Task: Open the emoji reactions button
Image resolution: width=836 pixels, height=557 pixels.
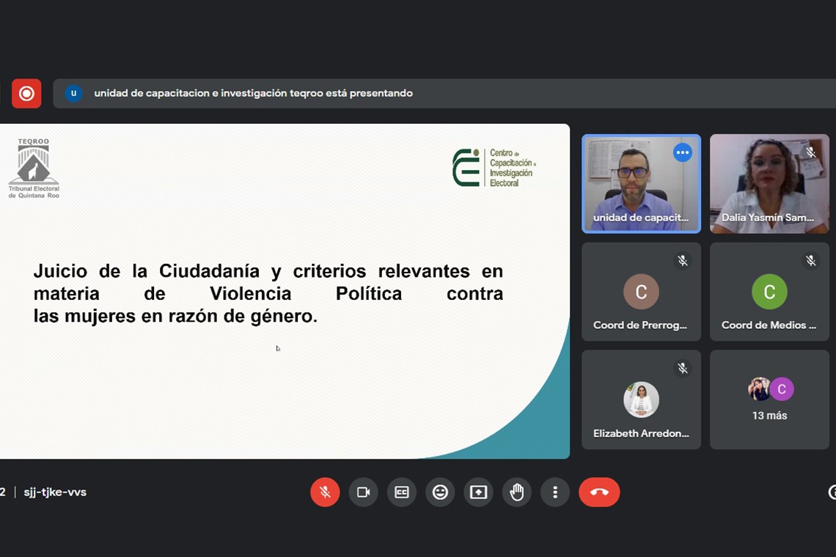Action: click(x=440, y=493)
